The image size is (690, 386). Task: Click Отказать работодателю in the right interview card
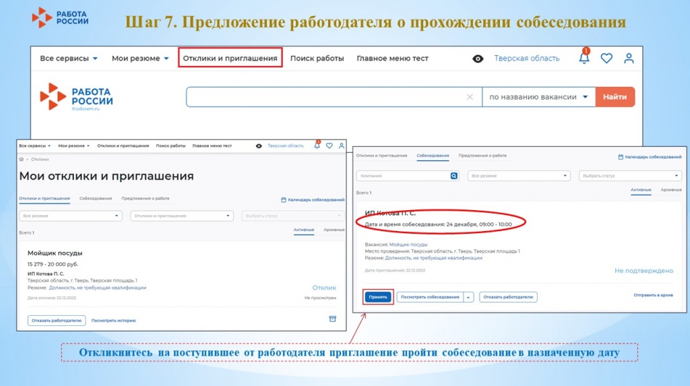point(508,297)
